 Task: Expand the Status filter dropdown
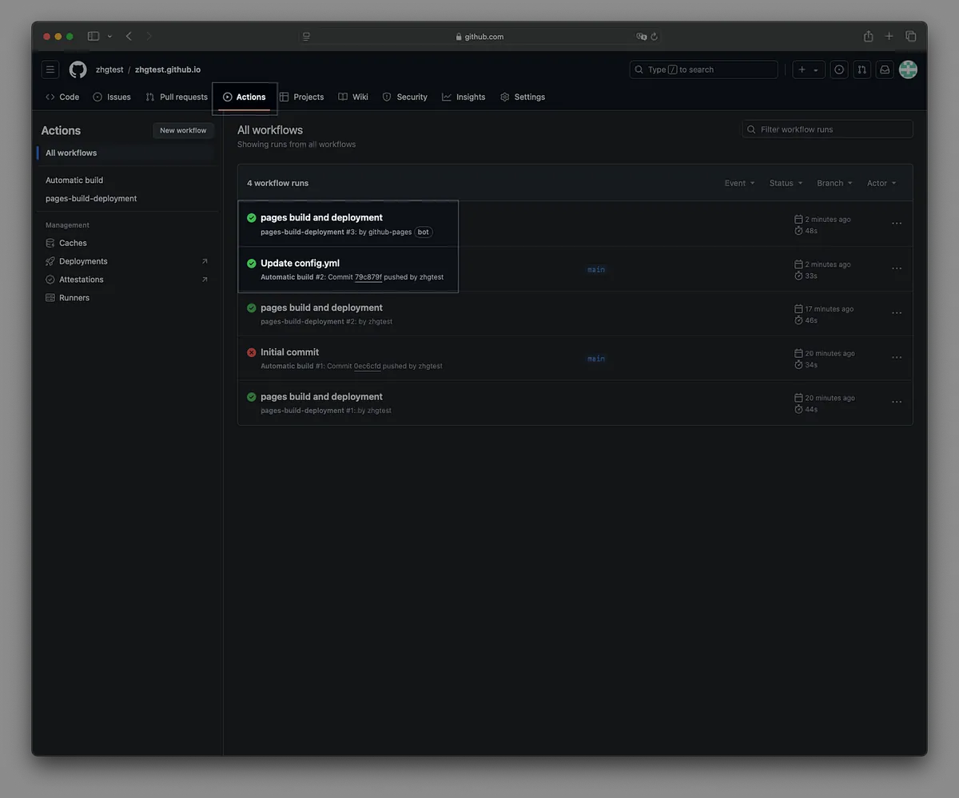(786, 183)
